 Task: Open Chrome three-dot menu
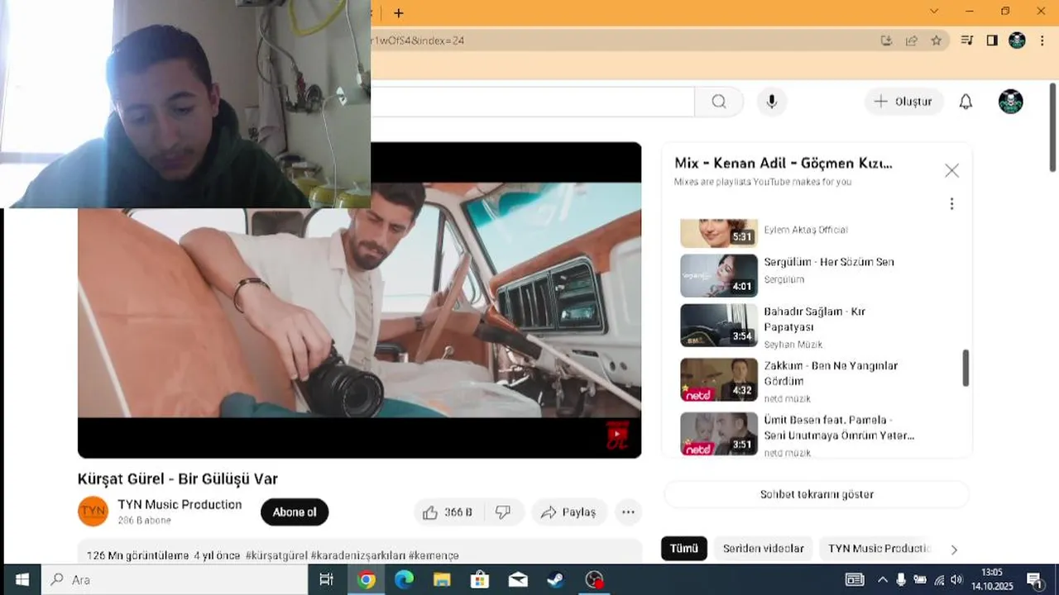click(x=1042, y=40)
